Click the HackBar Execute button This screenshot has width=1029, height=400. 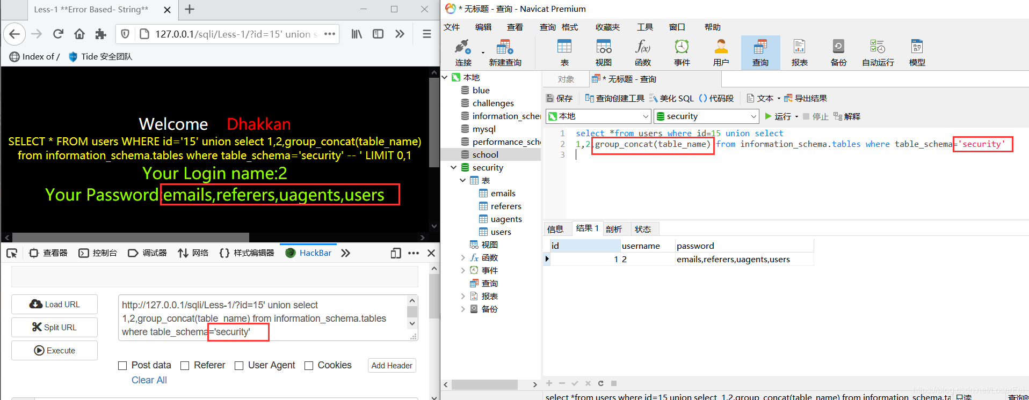54,351
